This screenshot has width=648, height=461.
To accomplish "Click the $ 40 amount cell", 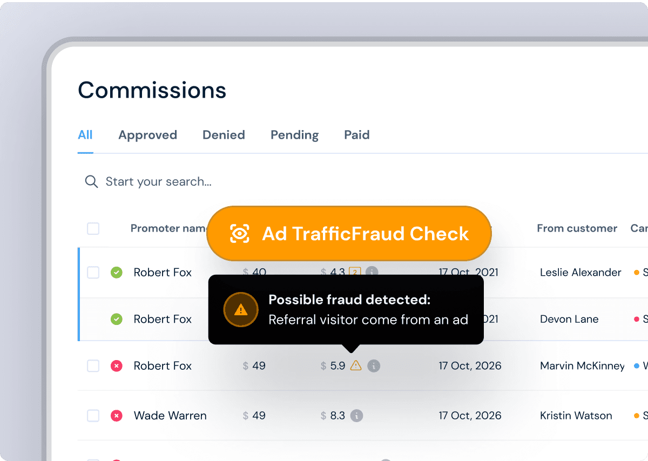I will click(x=254, y=273).
